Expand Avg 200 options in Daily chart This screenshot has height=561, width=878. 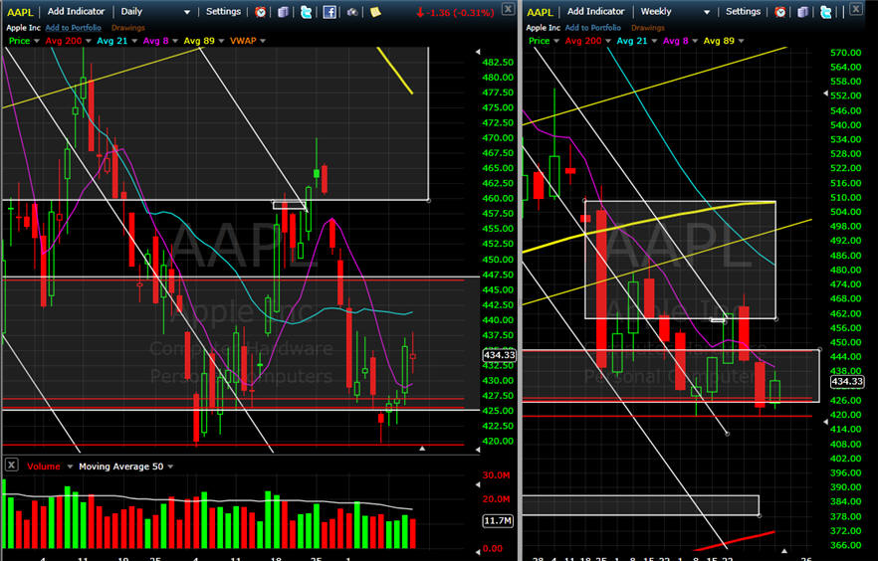click(x=89, y=41)
